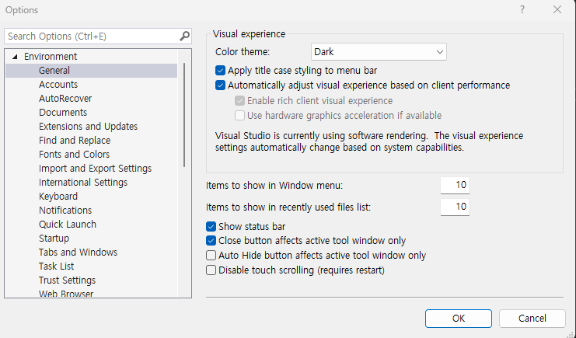This screenshot has height=338, width=576.
Task: Open AutoRecover settings
Action: point(65,99)
